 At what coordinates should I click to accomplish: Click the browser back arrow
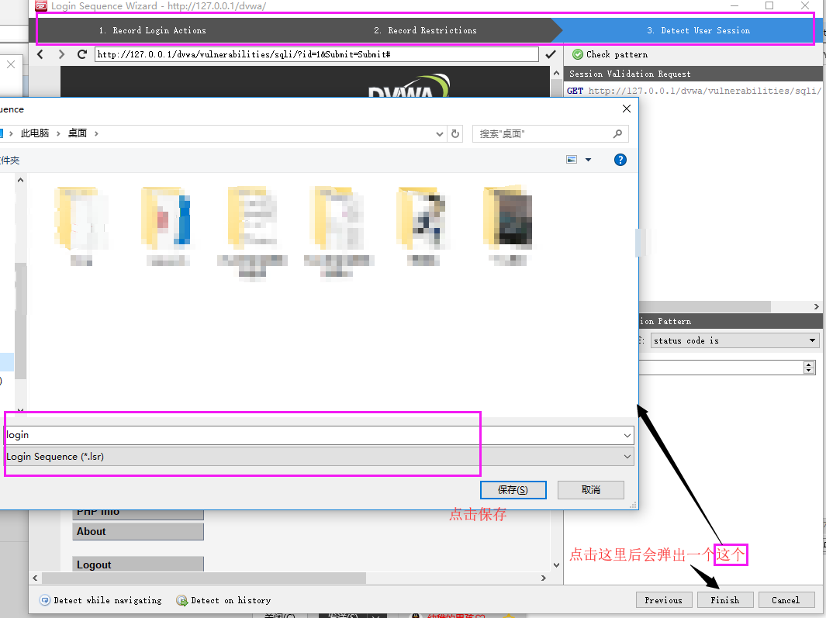(40, 54)
